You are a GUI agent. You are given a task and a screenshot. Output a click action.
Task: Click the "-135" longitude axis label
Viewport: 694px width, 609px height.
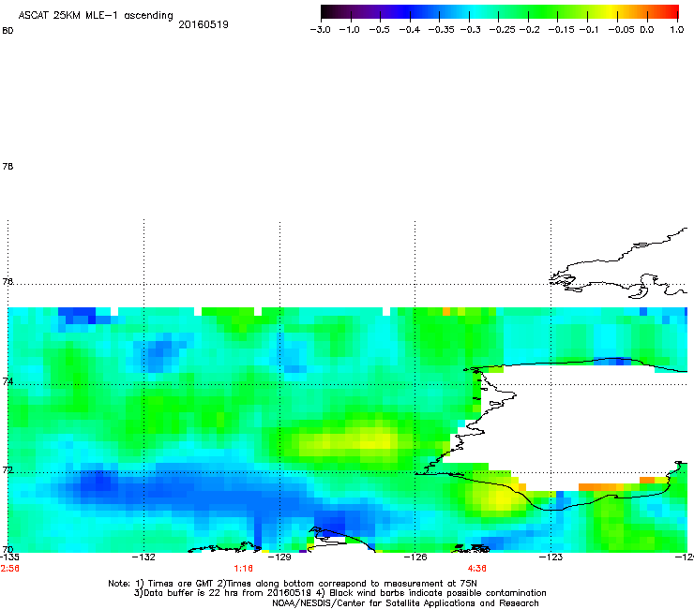[x=9, y=557]
